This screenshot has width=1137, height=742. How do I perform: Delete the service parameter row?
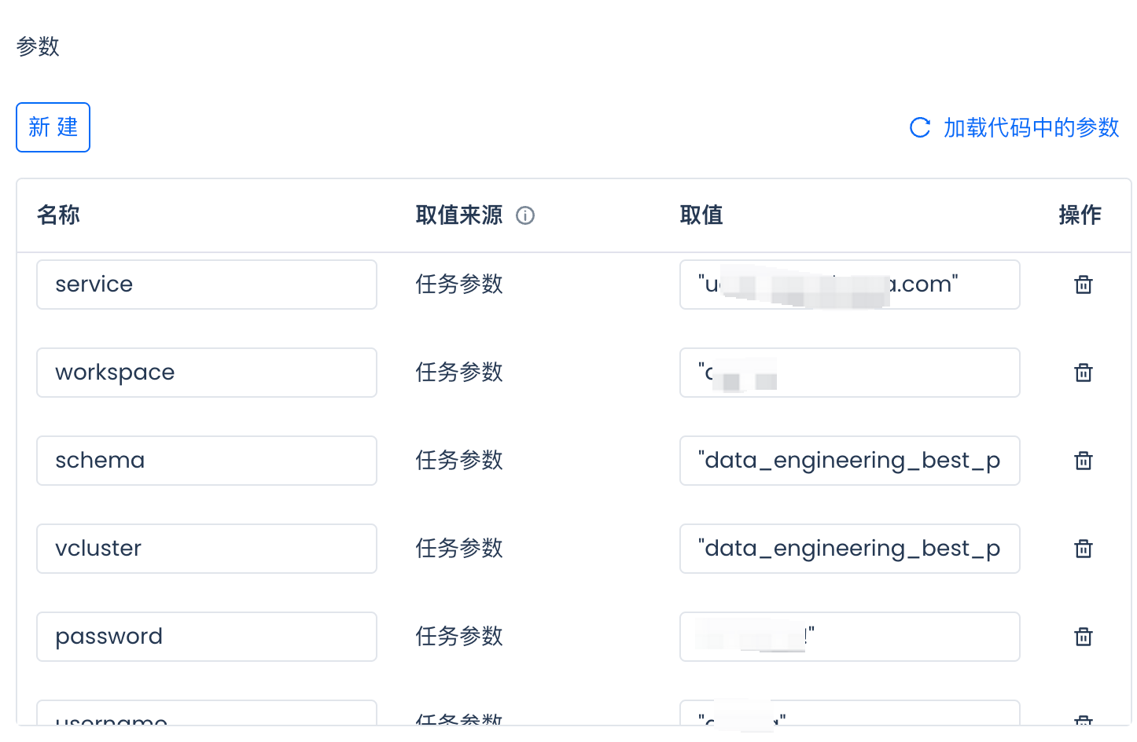coord(1083,285)
